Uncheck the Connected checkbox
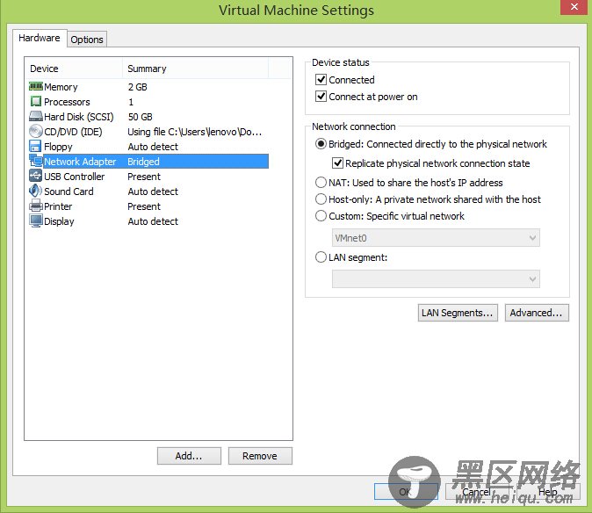Image resolution: width=592 pixels, height=513 pixels. click(321, 80)
